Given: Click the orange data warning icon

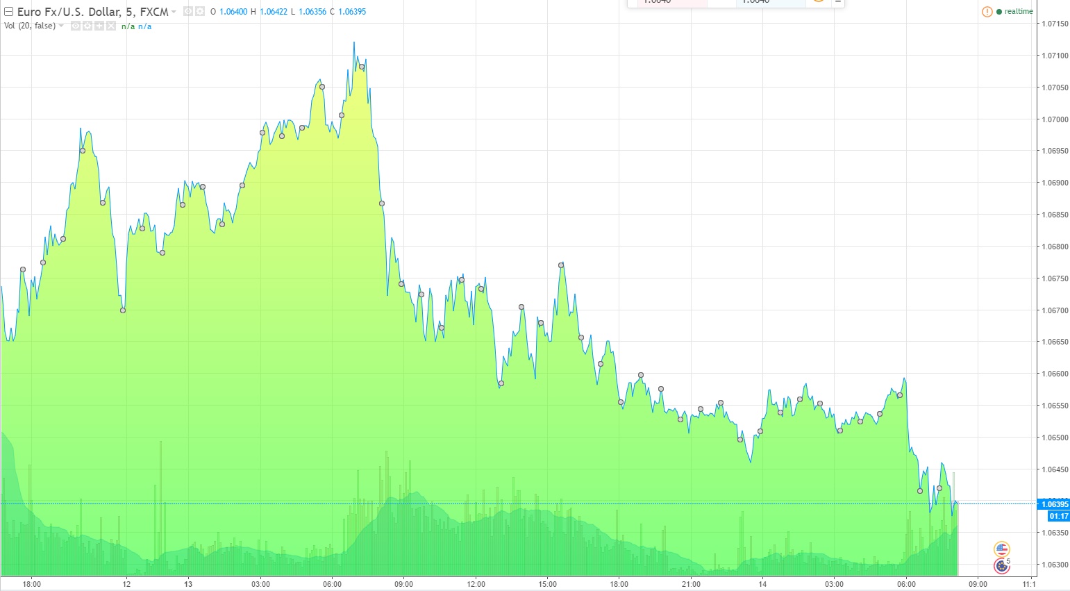Looking at the screenshot, I should tap(987, 12).
